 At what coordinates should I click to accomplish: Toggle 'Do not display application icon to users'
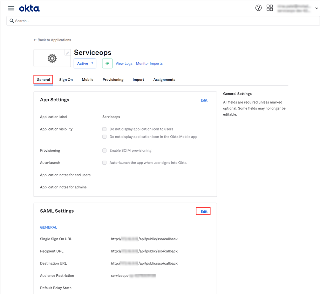104,129
